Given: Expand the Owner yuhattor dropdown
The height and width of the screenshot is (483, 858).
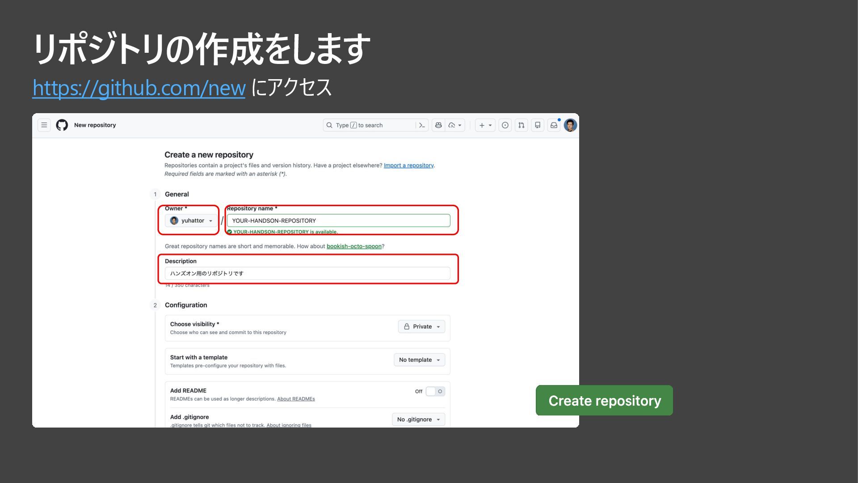Looking at the screenshot, I should 191,220.
